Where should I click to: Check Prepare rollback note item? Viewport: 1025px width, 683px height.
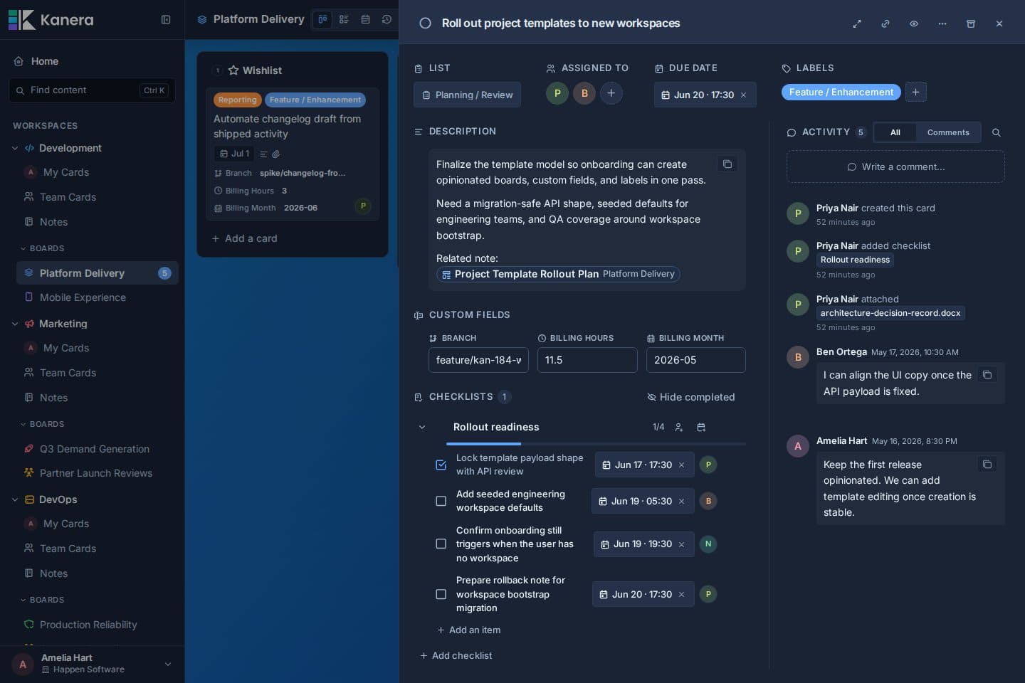click(441, 595)
